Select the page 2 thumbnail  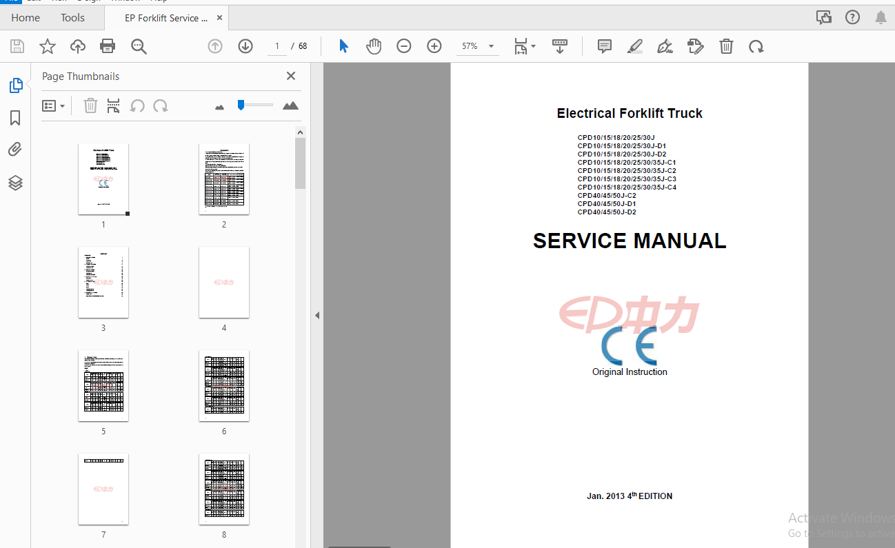[224, 179]
